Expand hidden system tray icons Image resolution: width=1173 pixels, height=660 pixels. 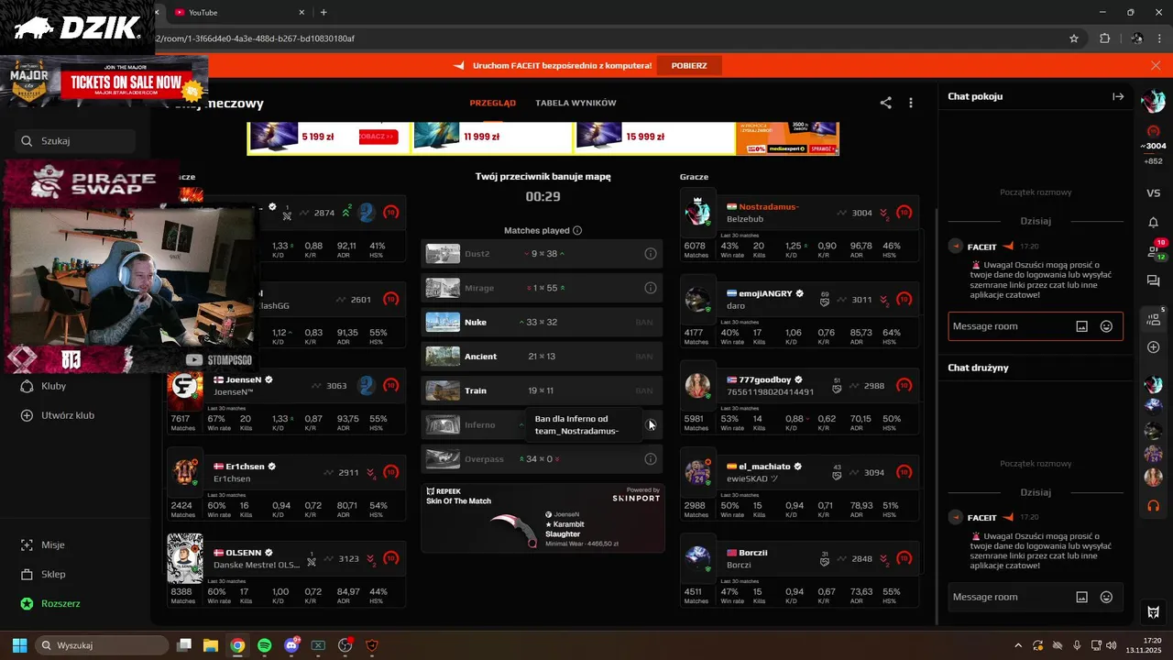pos(1017,645)
